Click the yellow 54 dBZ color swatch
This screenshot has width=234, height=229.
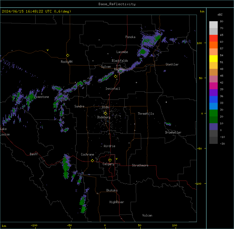(213, 58)
